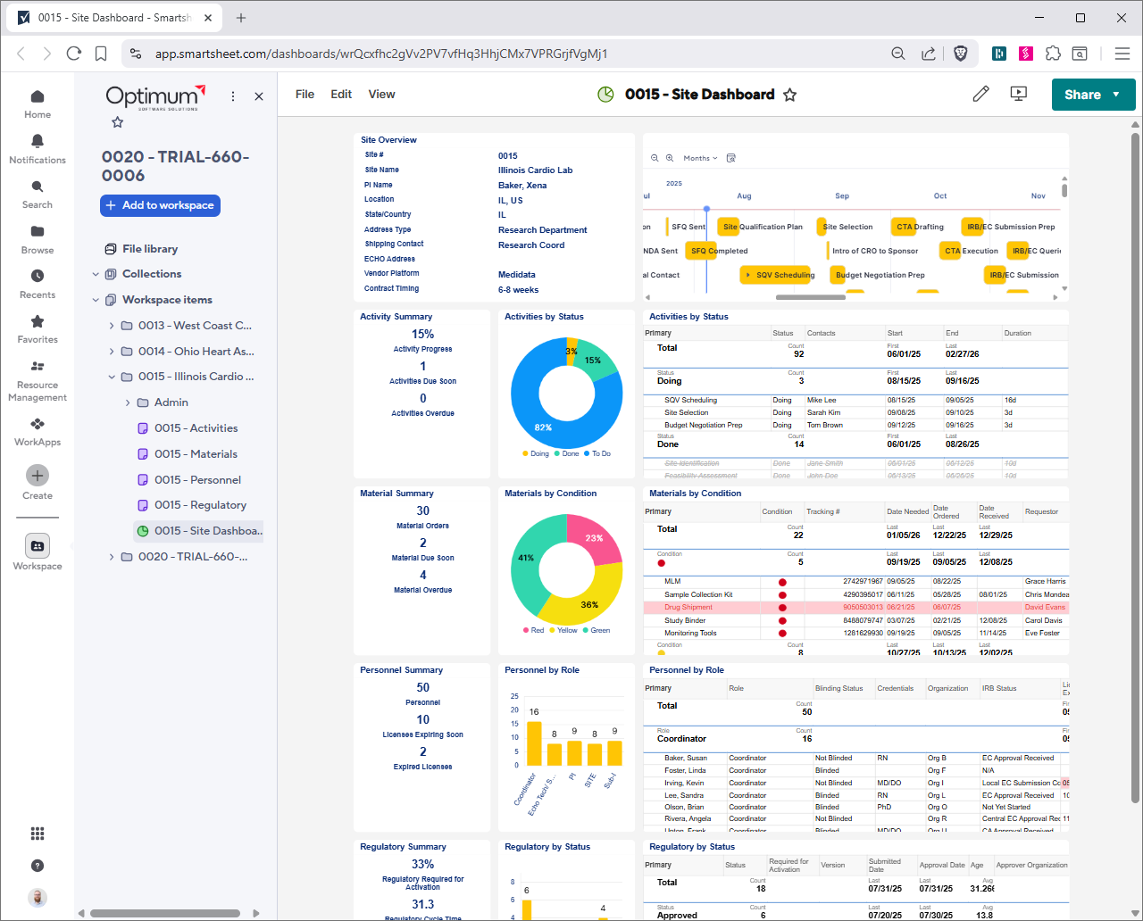Star the 0020 TRIAL-660-0006 workspace
1143x921 pixels.
pos(117,122)
